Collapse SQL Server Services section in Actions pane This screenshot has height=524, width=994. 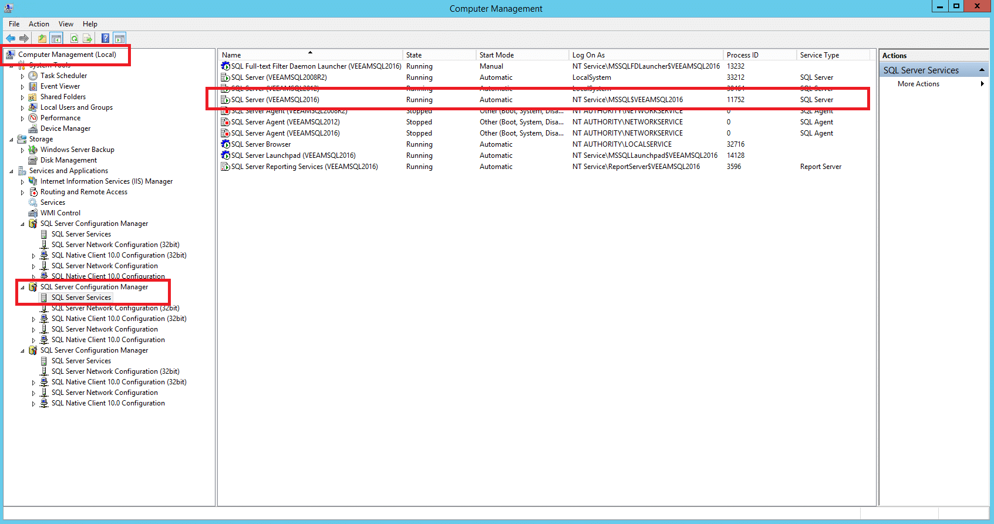point(982,70)
